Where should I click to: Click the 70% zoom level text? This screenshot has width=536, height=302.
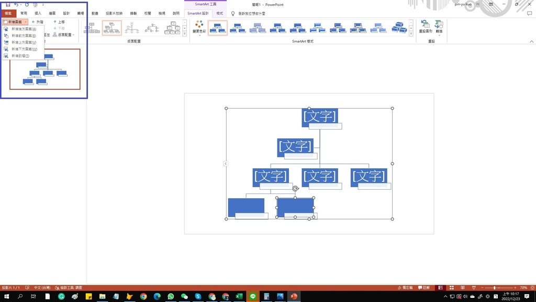pyautogui.click(x=523, y=288)
